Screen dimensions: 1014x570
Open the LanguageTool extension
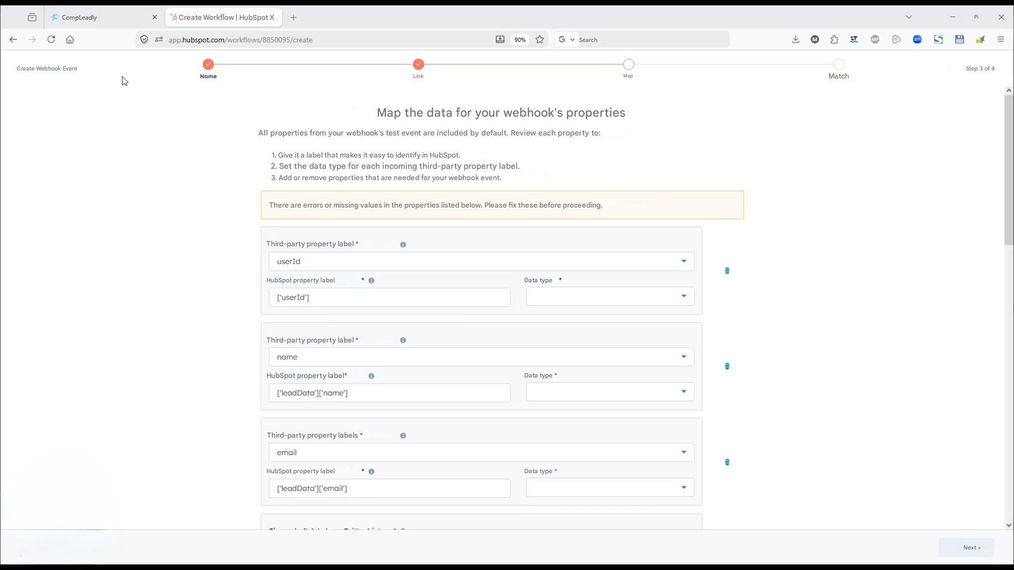point(854,39)
